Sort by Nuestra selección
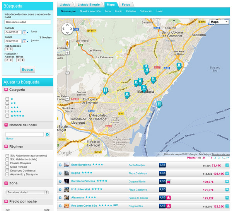Viewport: 232px width, 211px height. [x=90, y=11]
